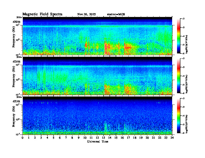The width and height of the screenshot is (205, 158).
Task: Click the hour 17 tick label
Action: [x=128, y=138]
